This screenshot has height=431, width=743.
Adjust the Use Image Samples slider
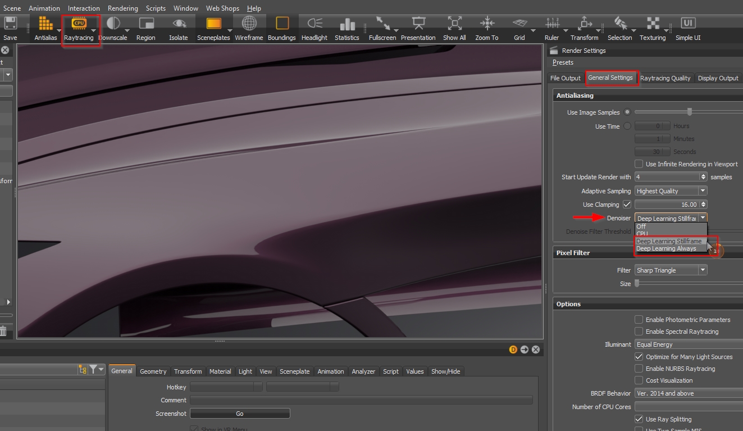(x=689, y=112)
